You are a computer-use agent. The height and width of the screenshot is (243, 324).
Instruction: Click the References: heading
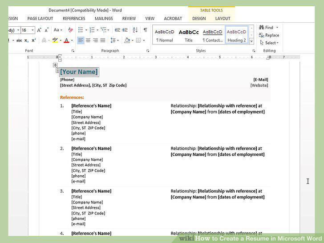(x=72, y=97)
